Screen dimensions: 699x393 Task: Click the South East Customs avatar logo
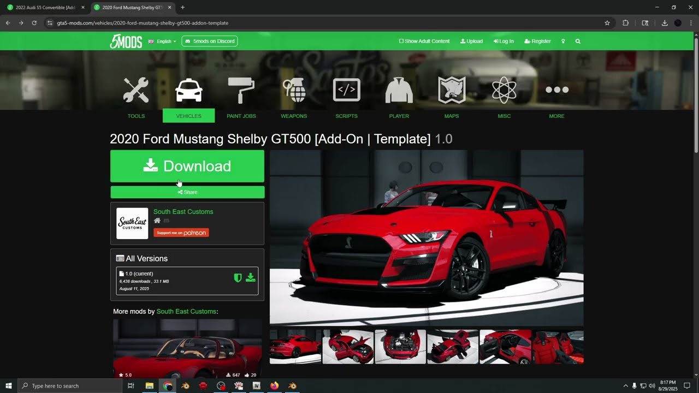point(132,223)
